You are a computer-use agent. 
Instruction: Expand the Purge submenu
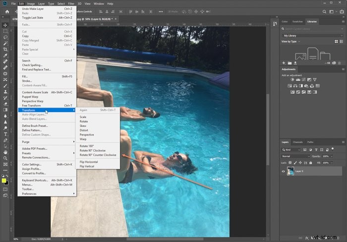click(47, 142)
